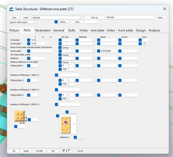Toggle all checkboxes on/off button
Image resolution: width=173 pixels, height=157 pixels.
(x=67, y=151)
